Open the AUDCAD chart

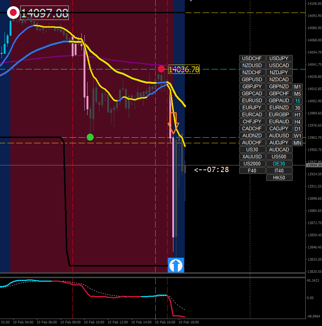(x=279, y=150)
